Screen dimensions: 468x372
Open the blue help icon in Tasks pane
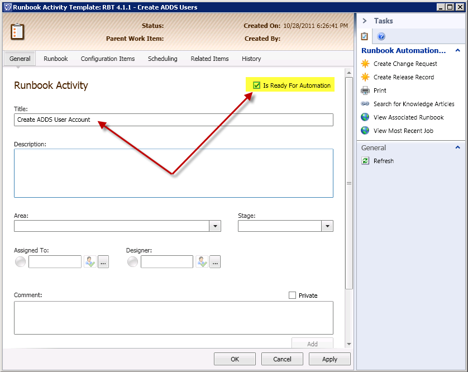coord(381,37)
